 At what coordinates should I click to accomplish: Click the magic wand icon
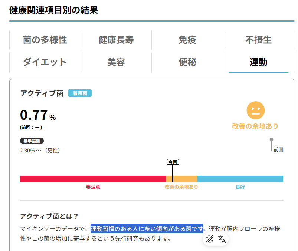(x=210, y=239)
